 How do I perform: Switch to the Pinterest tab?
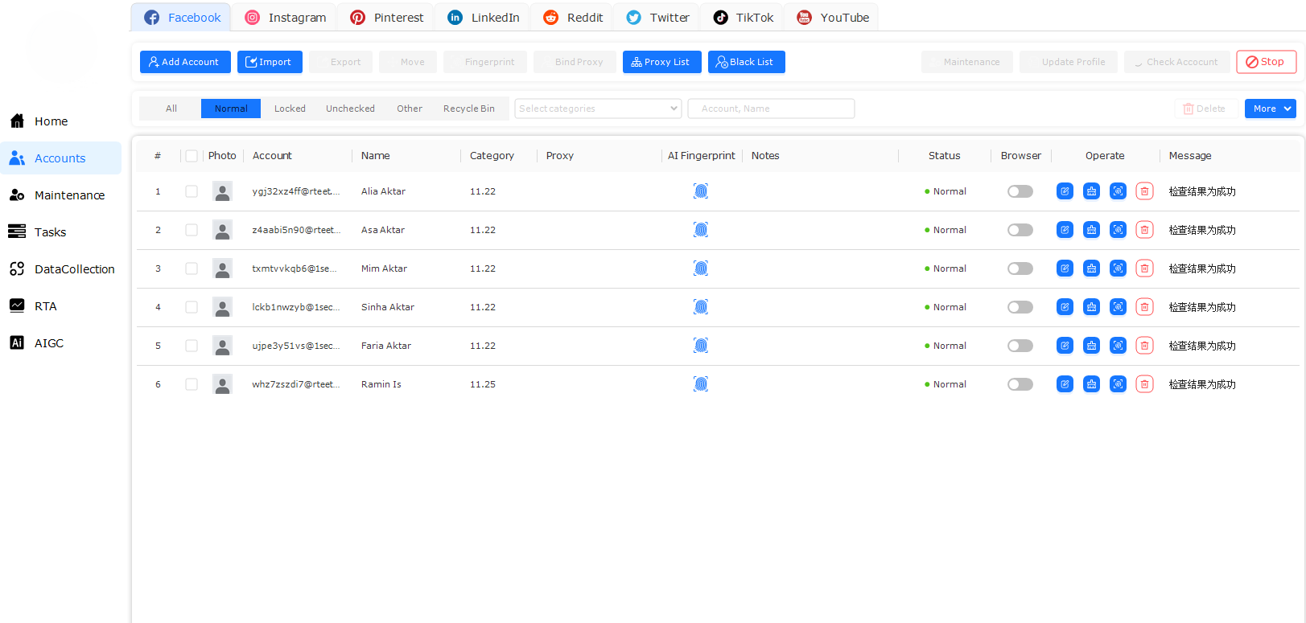[x=386, y=18]
